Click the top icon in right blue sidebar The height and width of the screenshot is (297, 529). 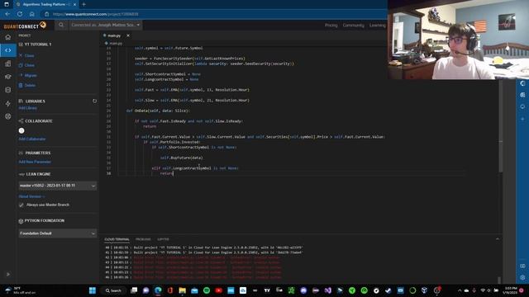point(522,83)
